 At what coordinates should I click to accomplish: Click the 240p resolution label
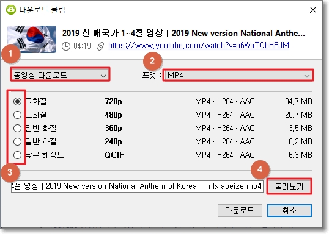[x=113, y=142]
